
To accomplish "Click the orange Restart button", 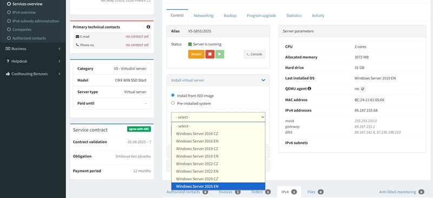I will point(196,54).
